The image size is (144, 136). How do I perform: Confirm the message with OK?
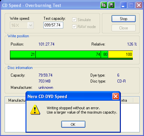[x=73, y=124]
